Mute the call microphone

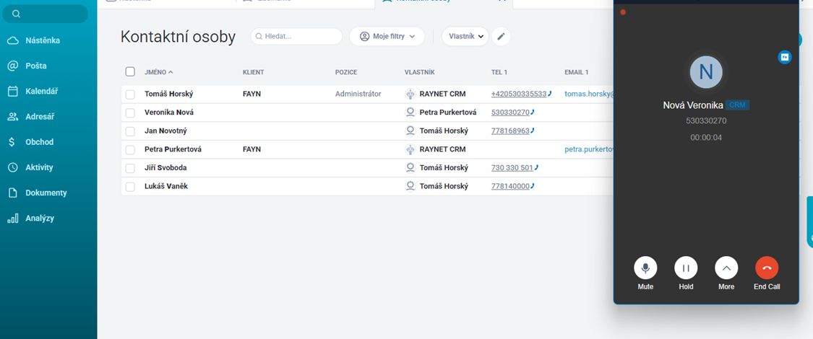click(645, 268)
